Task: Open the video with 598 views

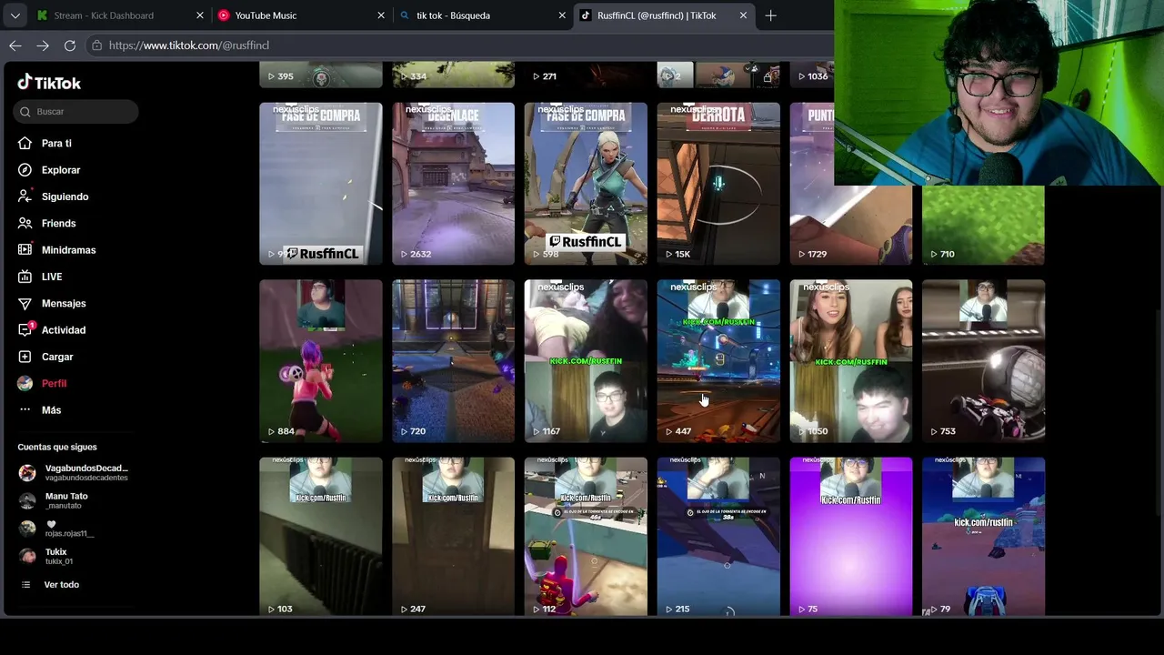Action: point(586,184)
